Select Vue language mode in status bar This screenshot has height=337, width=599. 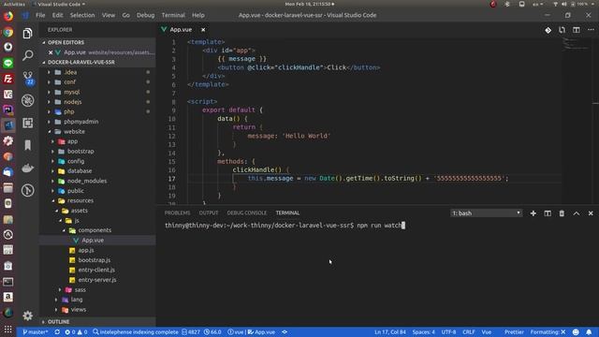coord(487,332)
